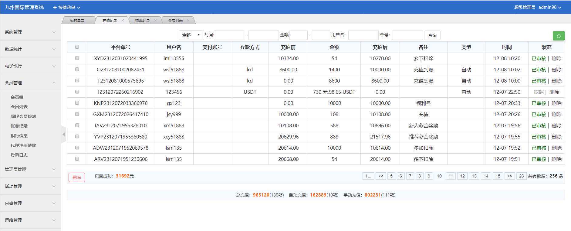Expand 管理员管理 in the sidebar

30,169
